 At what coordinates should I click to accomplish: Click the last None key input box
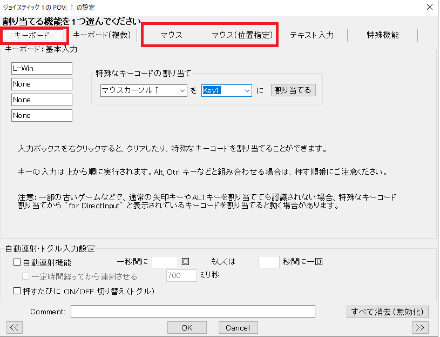[x=42, y=116]
